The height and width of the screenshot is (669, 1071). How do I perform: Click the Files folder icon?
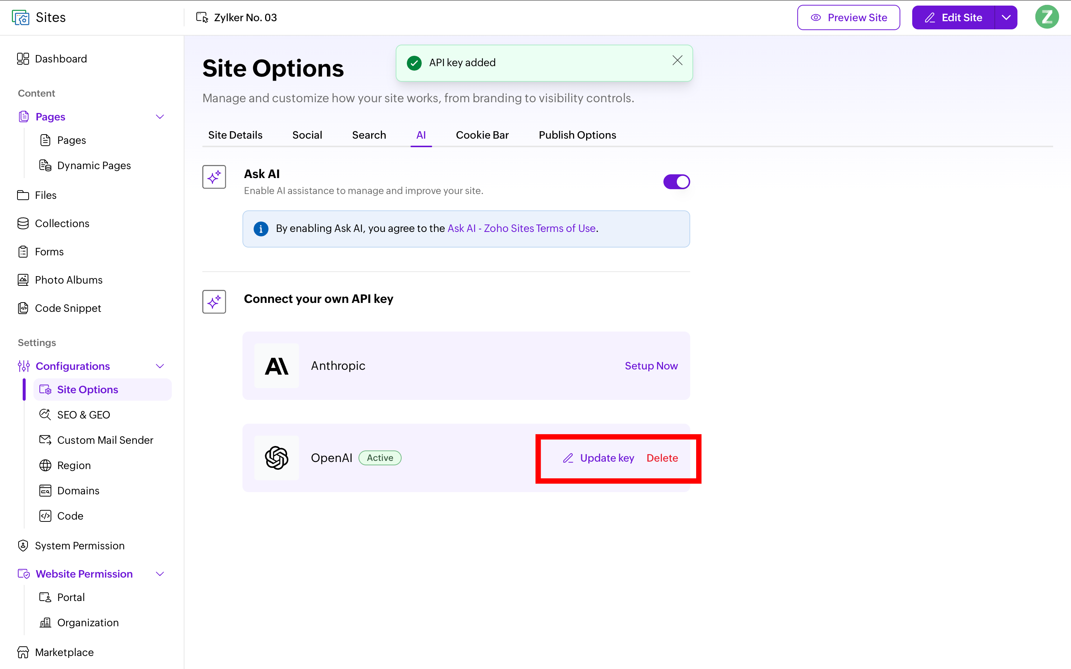23,195
